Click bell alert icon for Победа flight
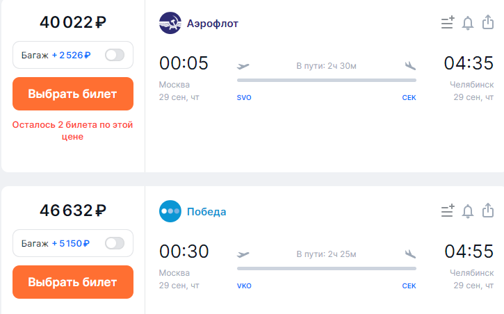The height and width of the screenshot is (314, 504). [x=468, y=211]
